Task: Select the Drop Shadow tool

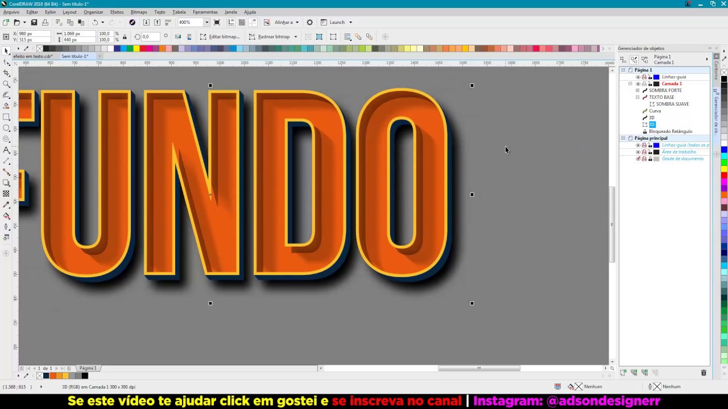Action: coord(6,183)
